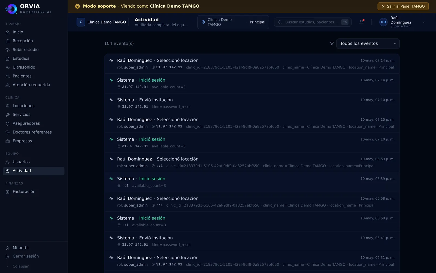
Task: Click the Inició sesión text at 06:58 p. m.
Action: (152, 218)
